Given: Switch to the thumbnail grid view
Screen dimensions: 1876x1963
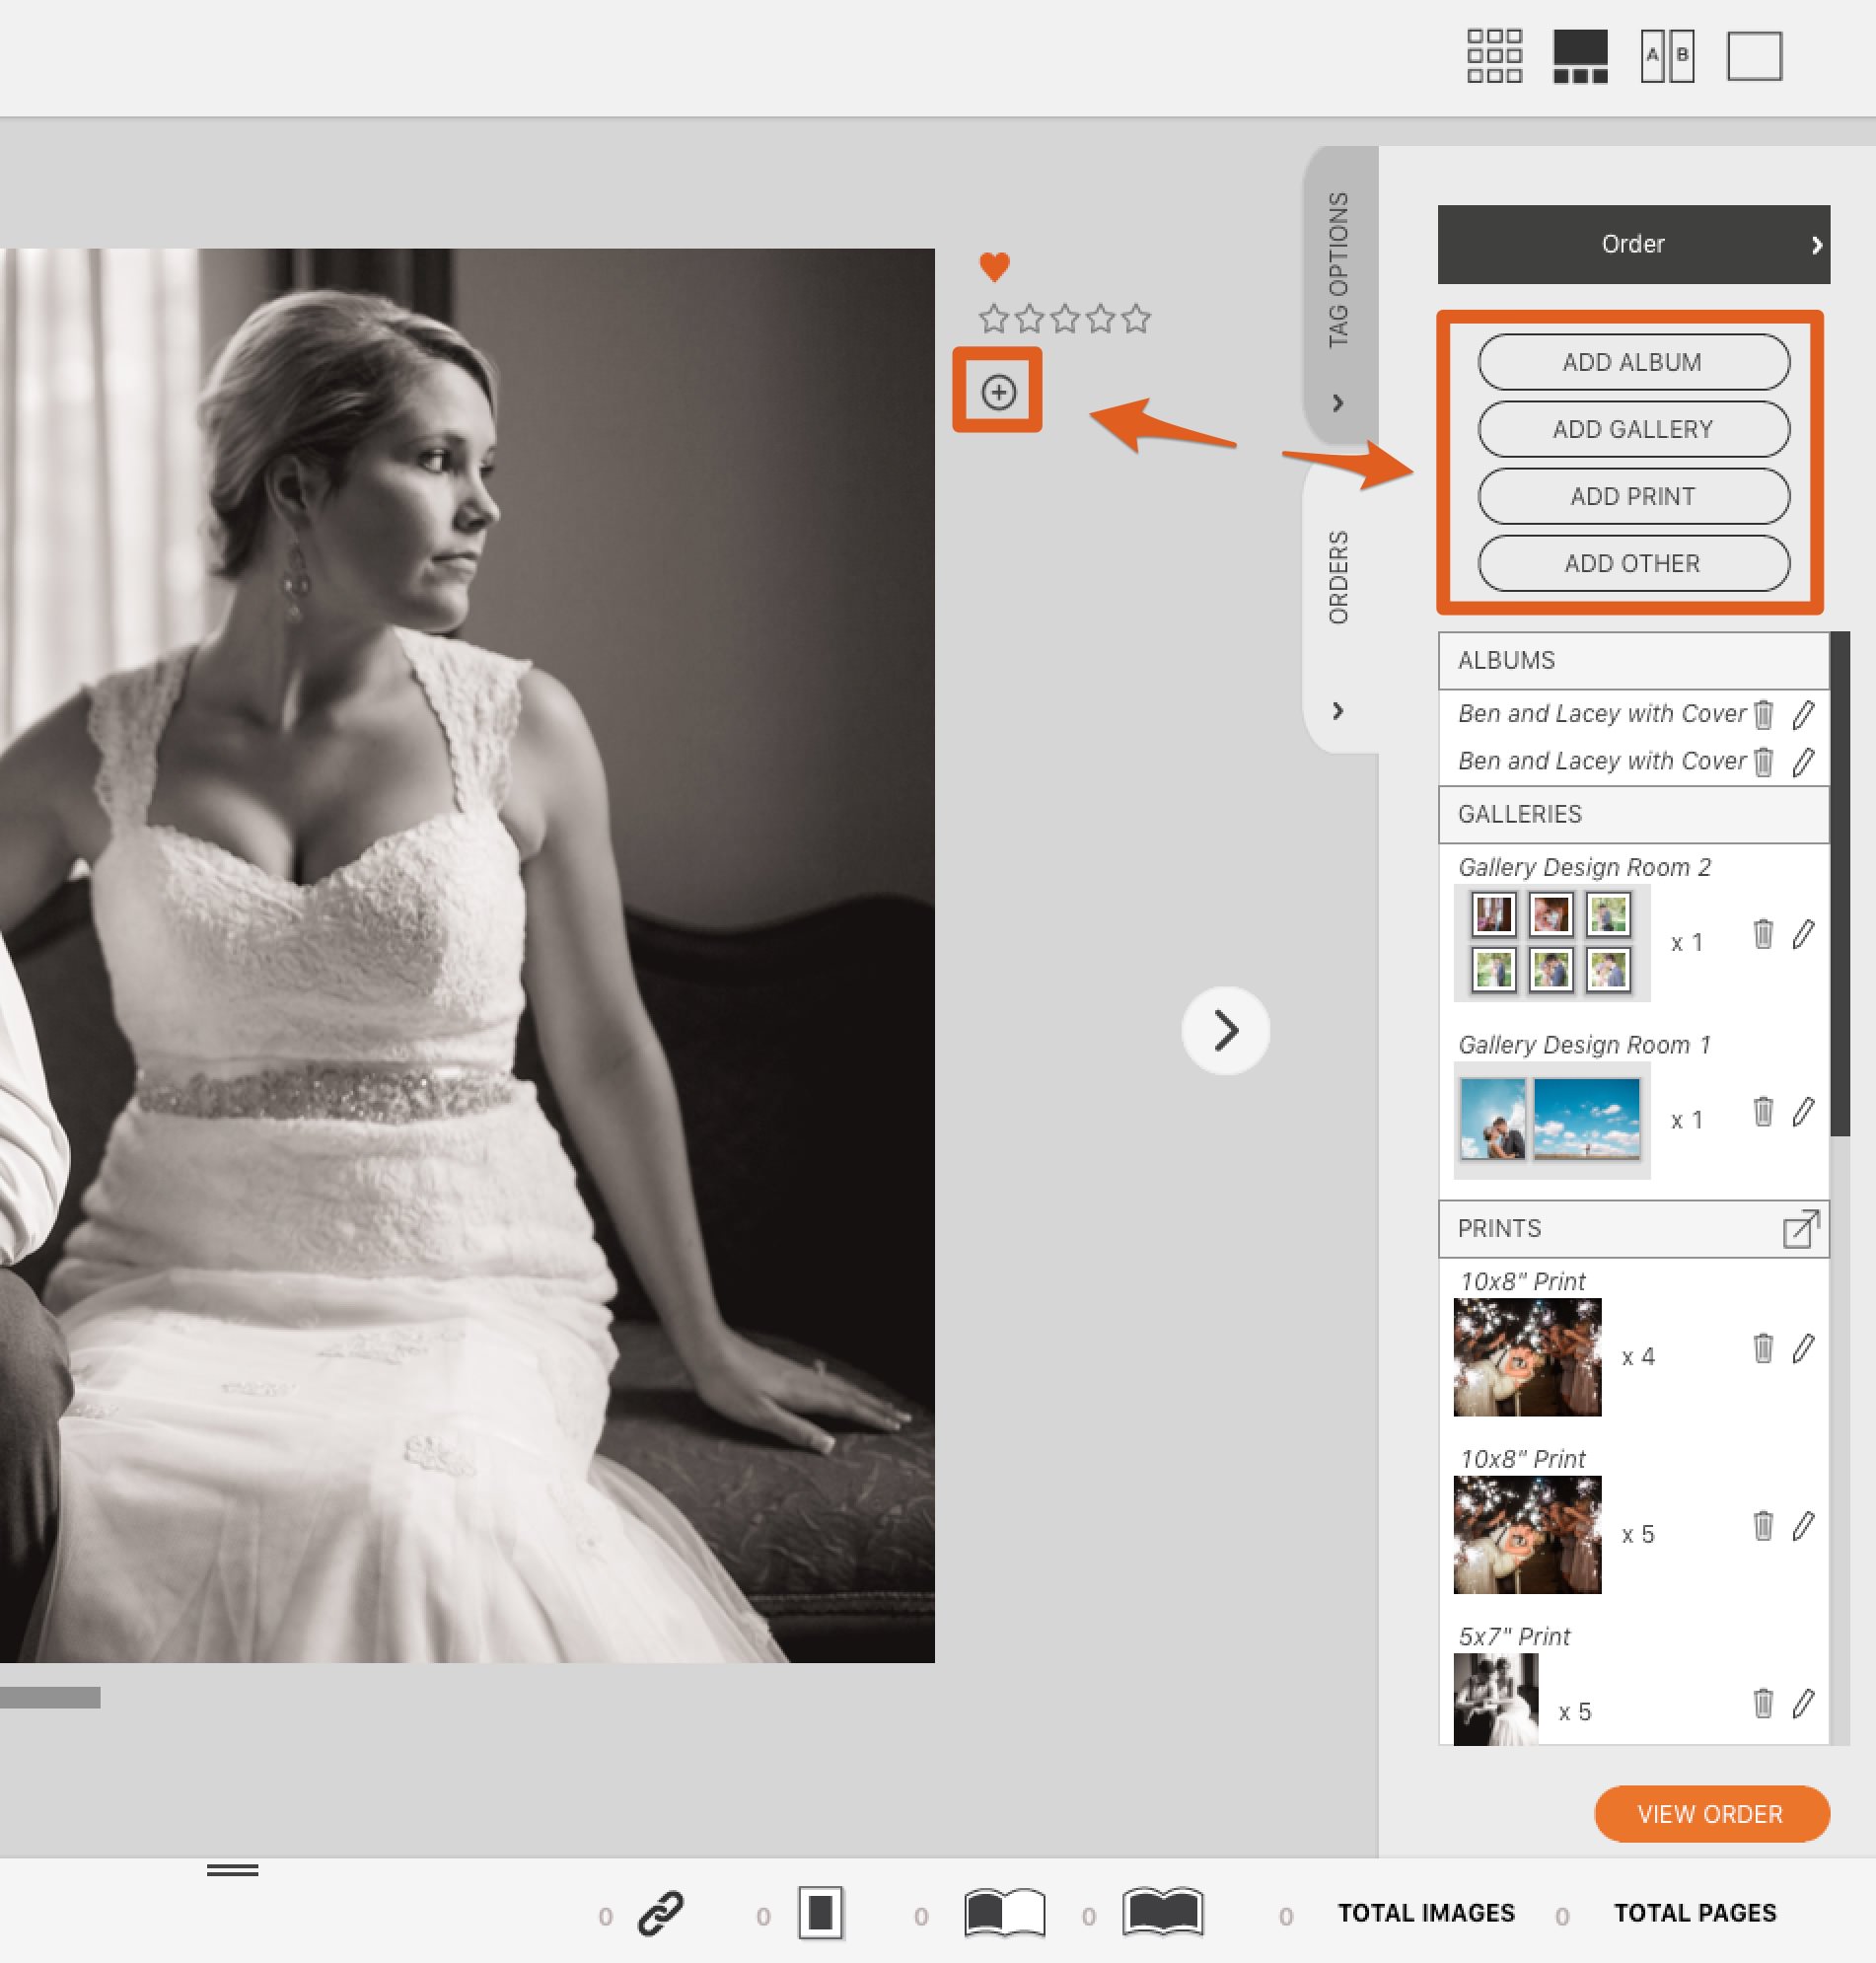Looking at the screenshot, I should (x=1494, y=56).
